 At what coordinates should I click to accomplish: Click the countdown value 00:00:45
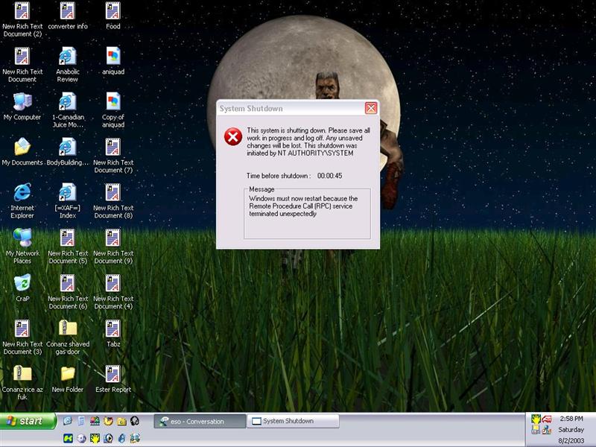pyautogui.click(x=329, y=176)
